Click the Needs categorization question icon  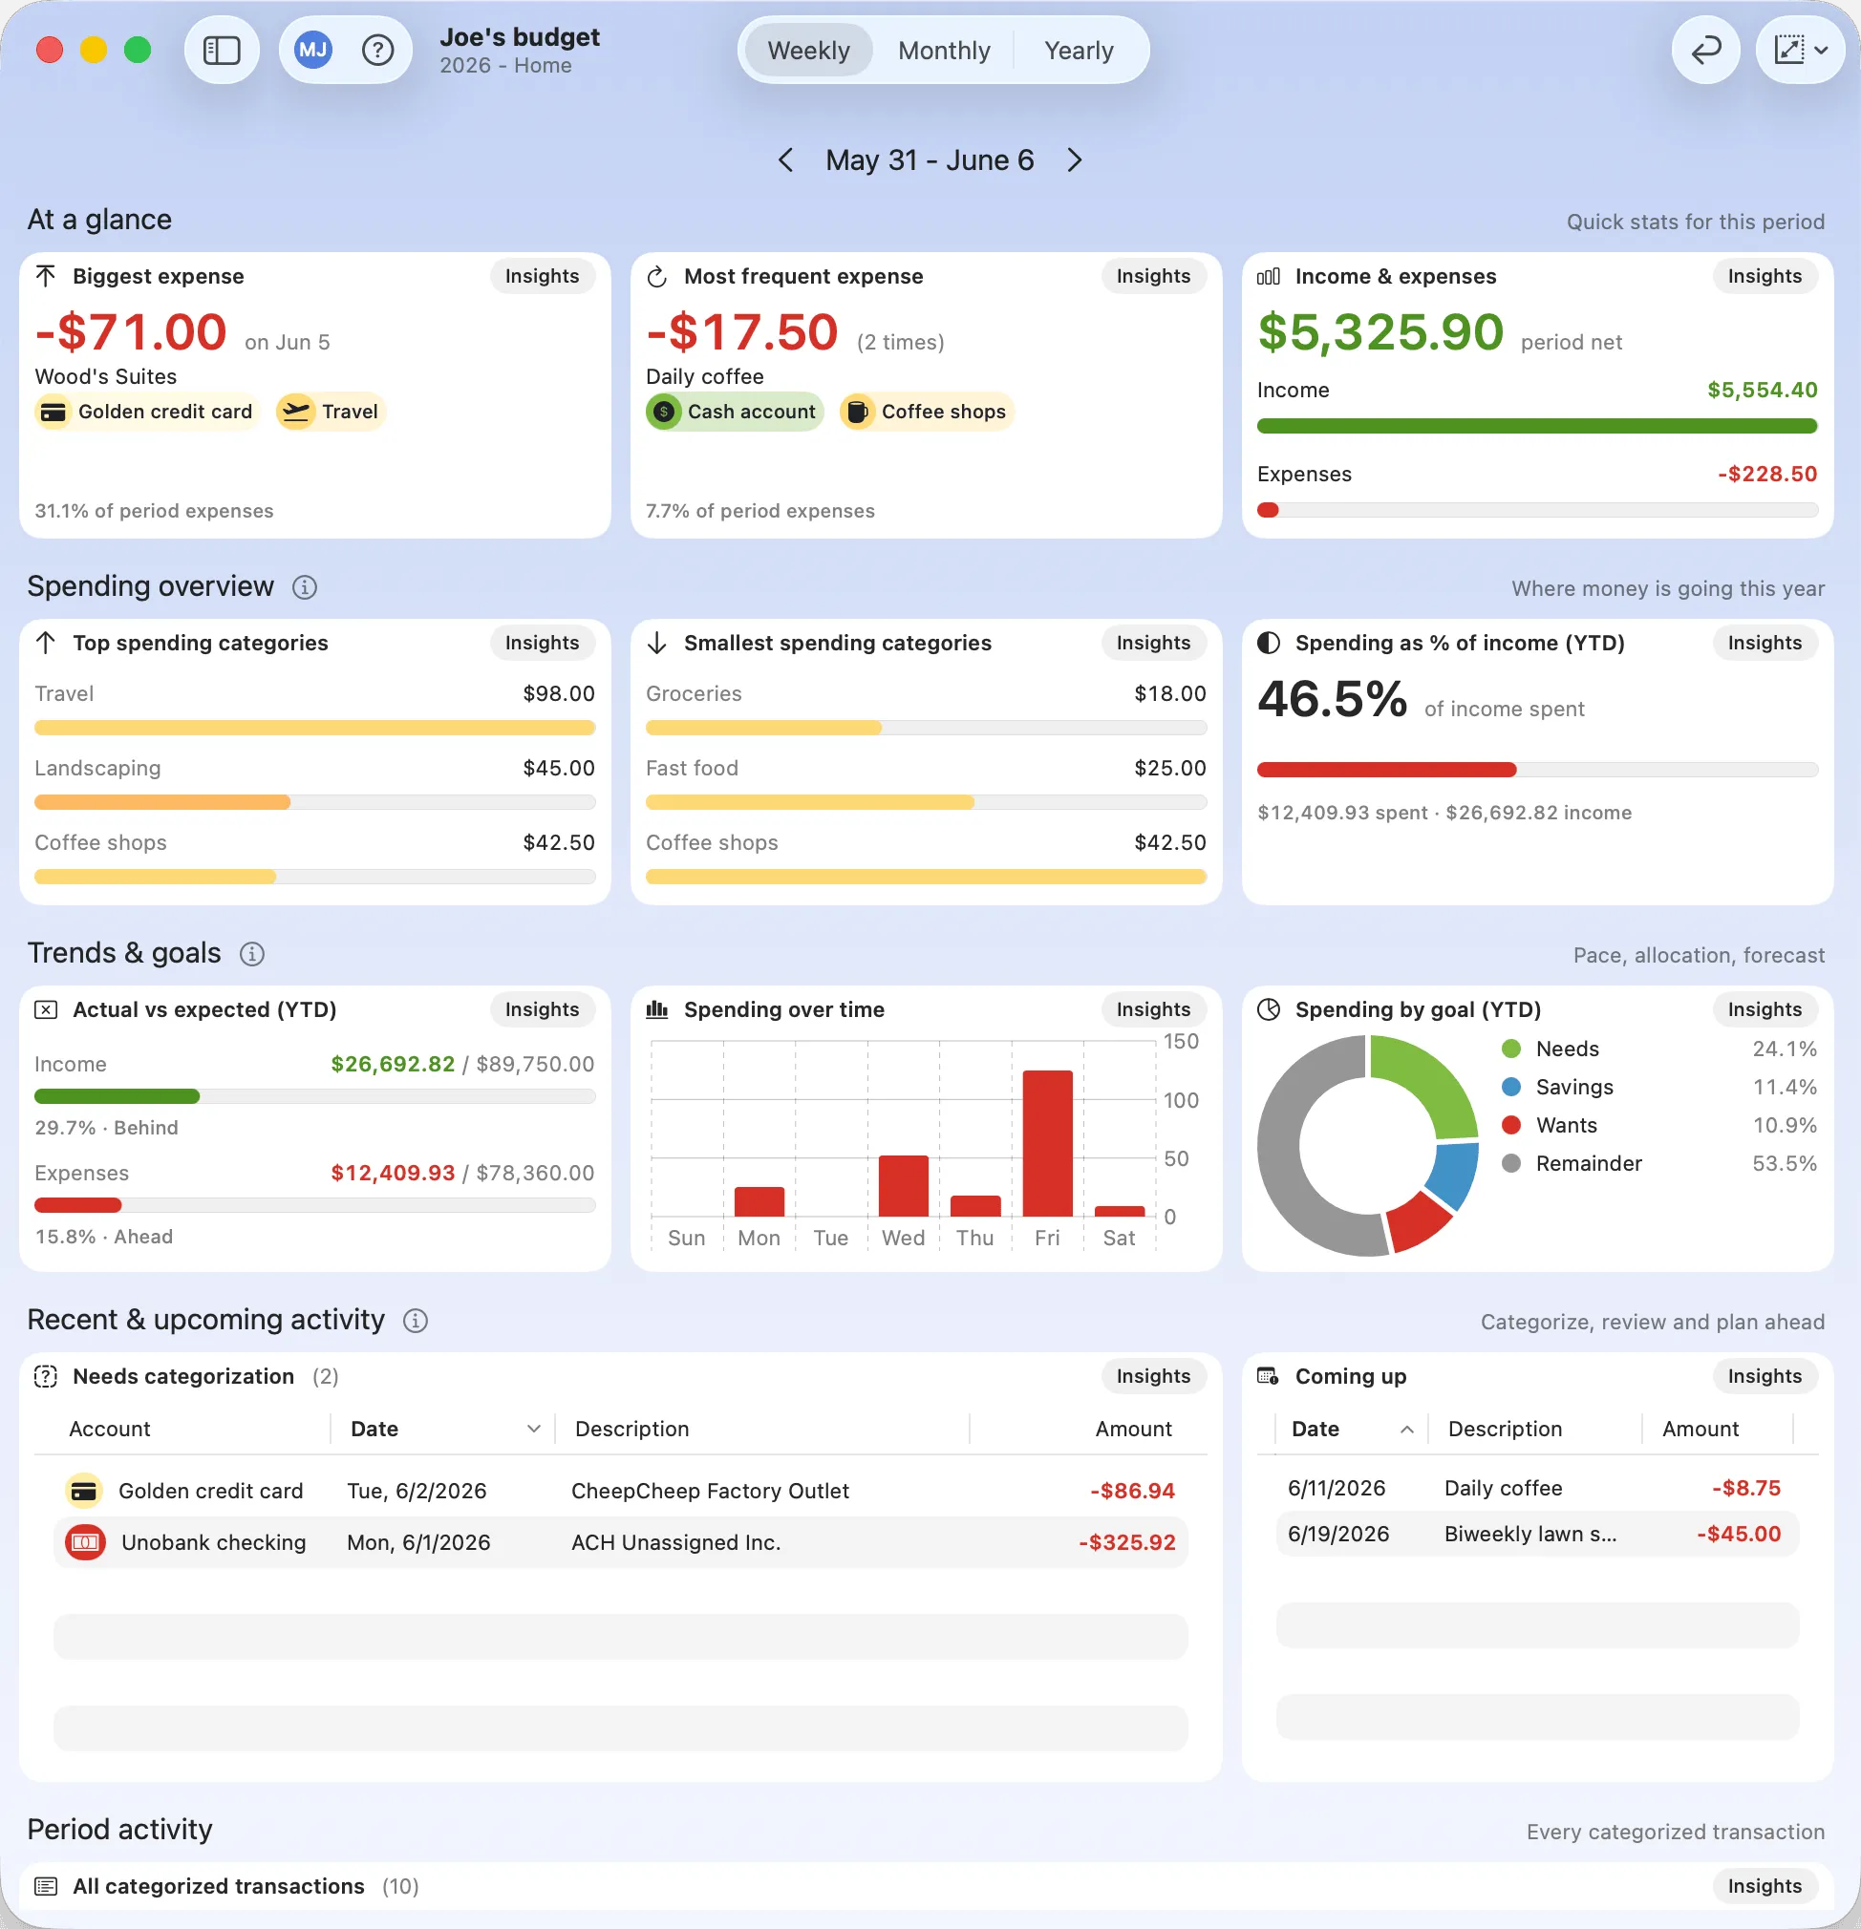point(45,1376)
